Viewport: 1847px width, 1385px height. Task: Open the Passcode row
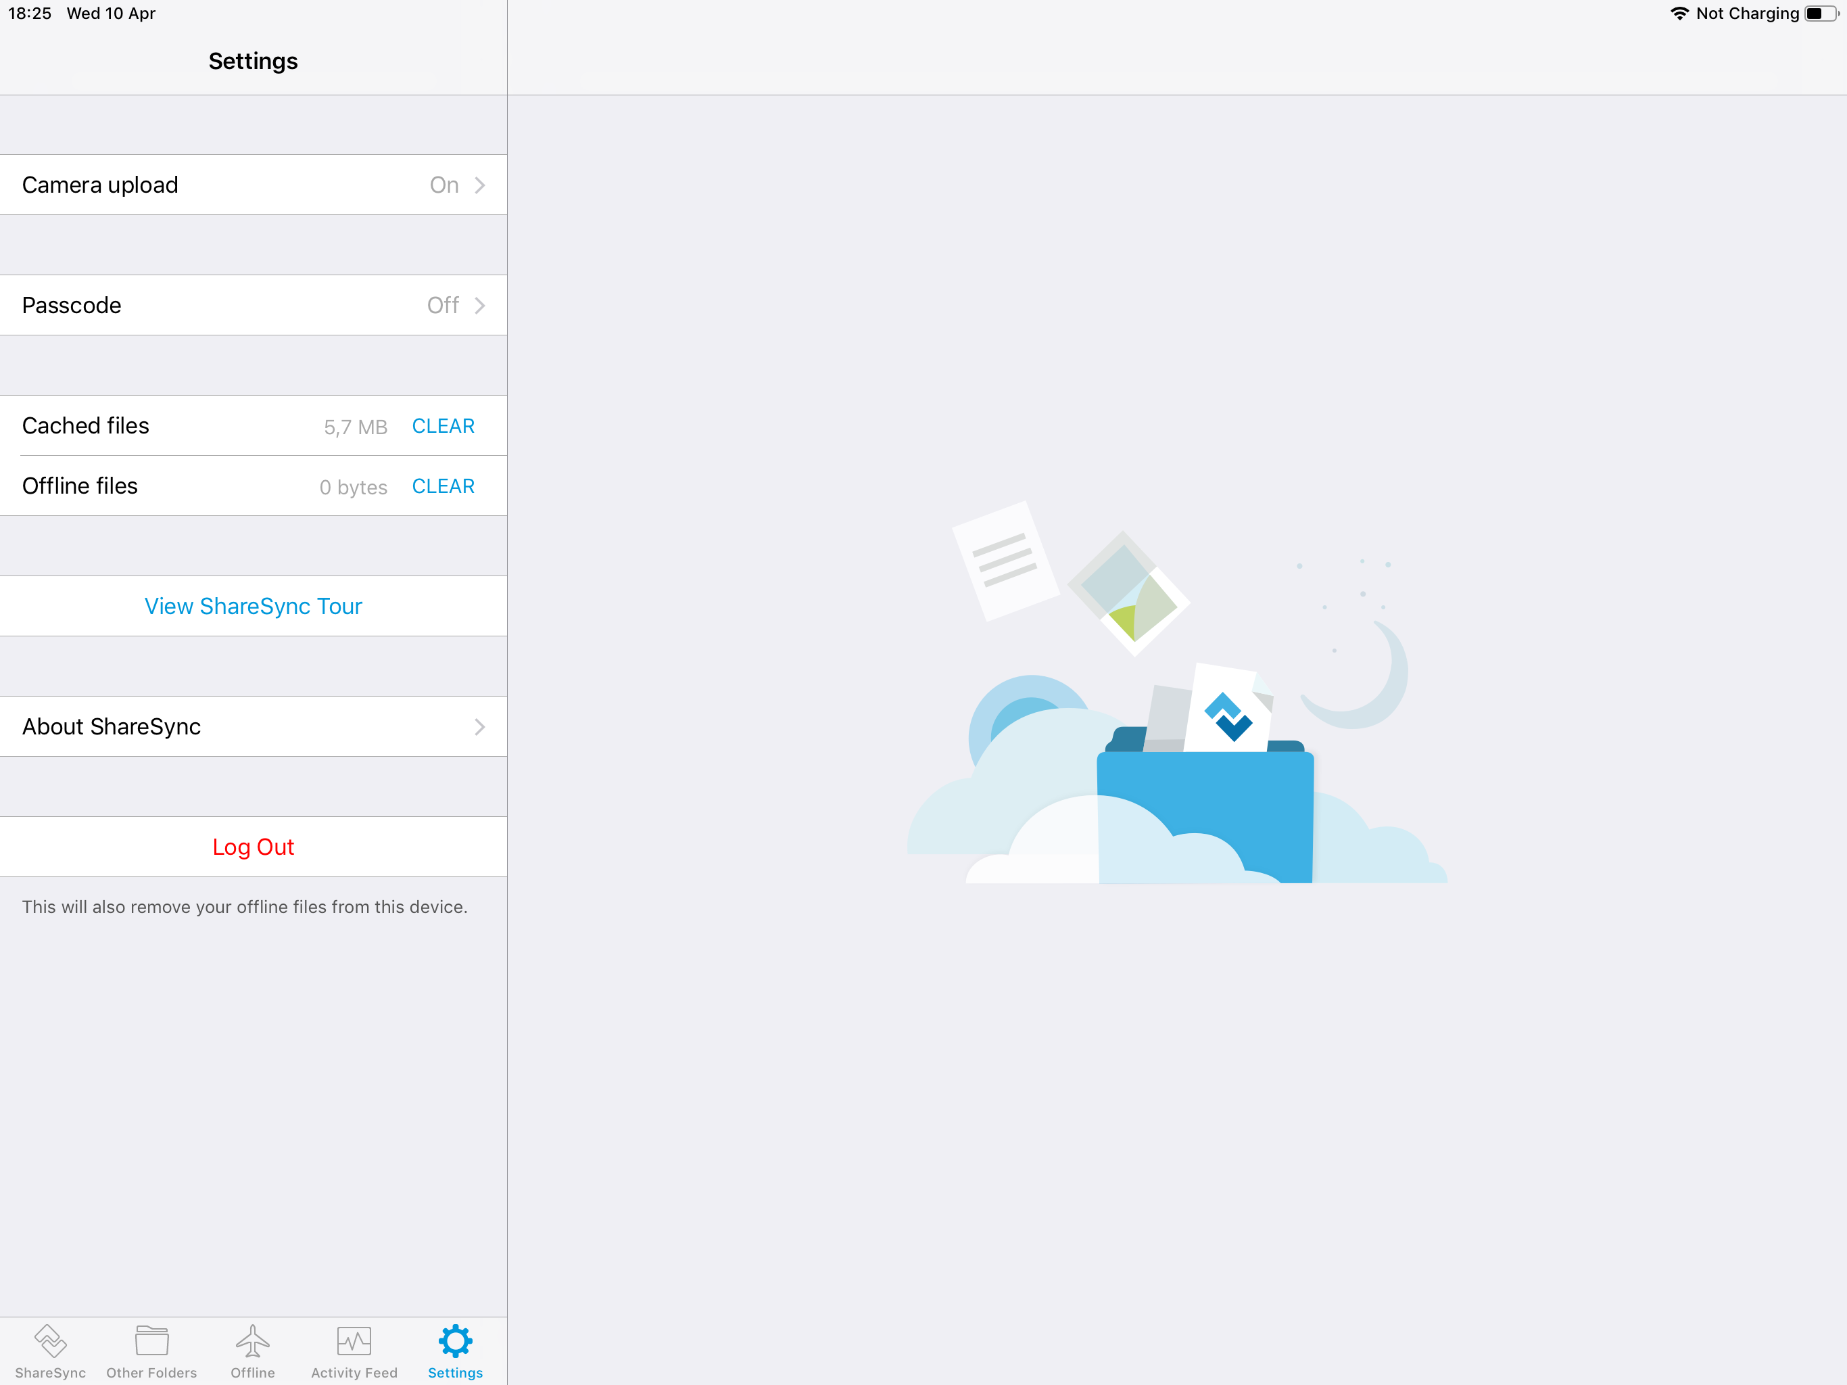(253, 305)
